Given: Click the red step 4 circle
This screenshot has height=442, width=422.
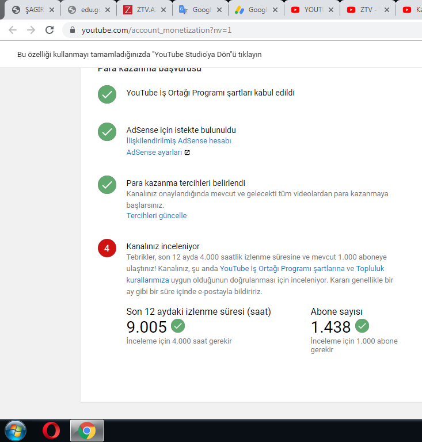Looking at the screenshot, I should [x=107, y=248].
